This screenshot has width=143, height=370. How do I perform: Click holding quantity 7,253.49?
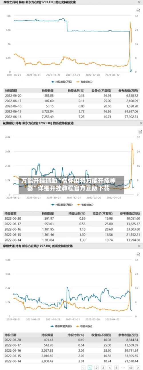coord(47,117)
